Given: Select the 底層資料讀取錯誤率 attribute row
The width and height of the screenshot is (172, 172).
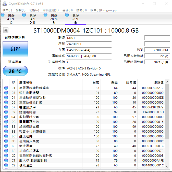Looking at the screenshot, I should pyautogui.click(x=84, y=88).
